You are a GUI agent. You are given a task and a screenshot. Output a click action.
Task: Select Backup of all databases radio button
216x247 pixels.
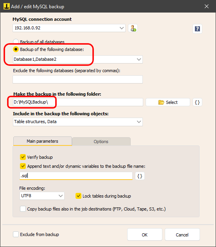tap(16, 42)
